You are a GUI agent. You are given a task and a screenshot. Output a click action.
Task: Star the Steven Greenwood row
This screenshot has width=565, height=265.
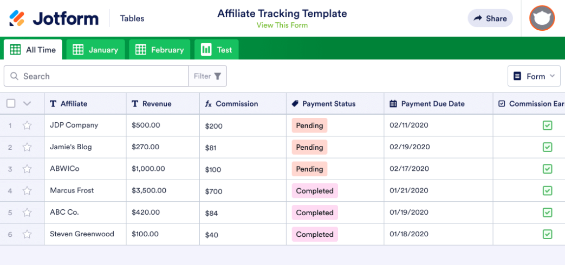coord(27,234)
